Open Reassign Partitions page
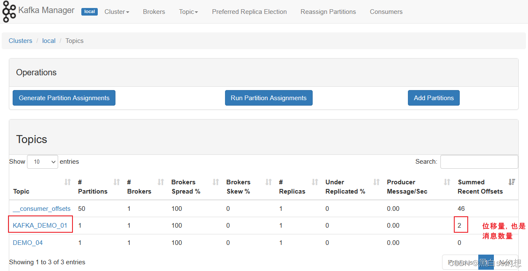The image size is (528, 271). 328,12
